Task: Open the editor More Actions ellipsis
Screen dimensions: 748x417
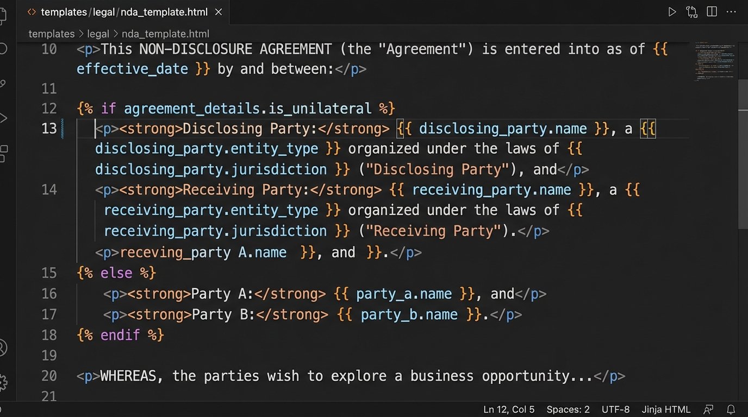Action: [732, 11]
